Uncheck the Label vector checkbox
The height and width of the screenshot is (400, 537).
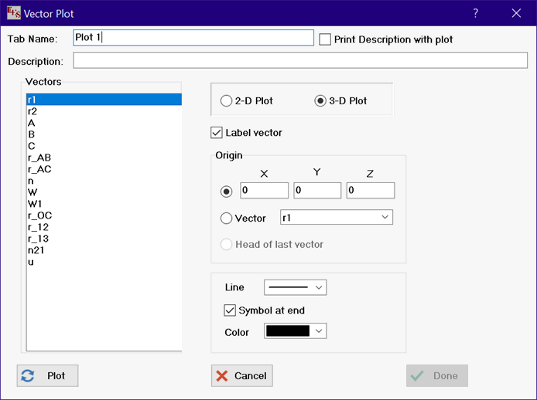point(217,133)
